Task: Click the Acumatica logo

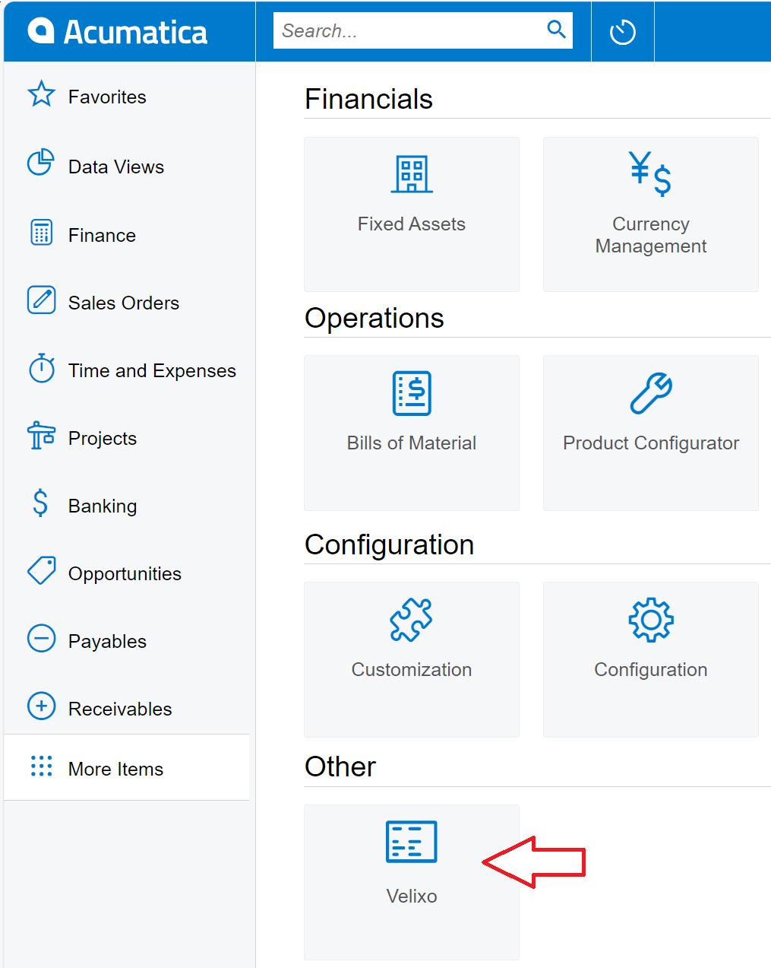Action: click(118, 32)
